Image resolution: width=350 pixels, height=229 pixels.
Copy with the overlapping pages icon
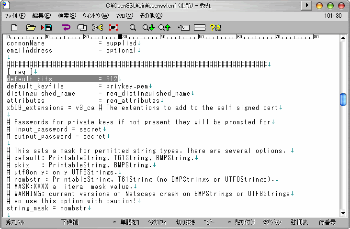(82, 28)
